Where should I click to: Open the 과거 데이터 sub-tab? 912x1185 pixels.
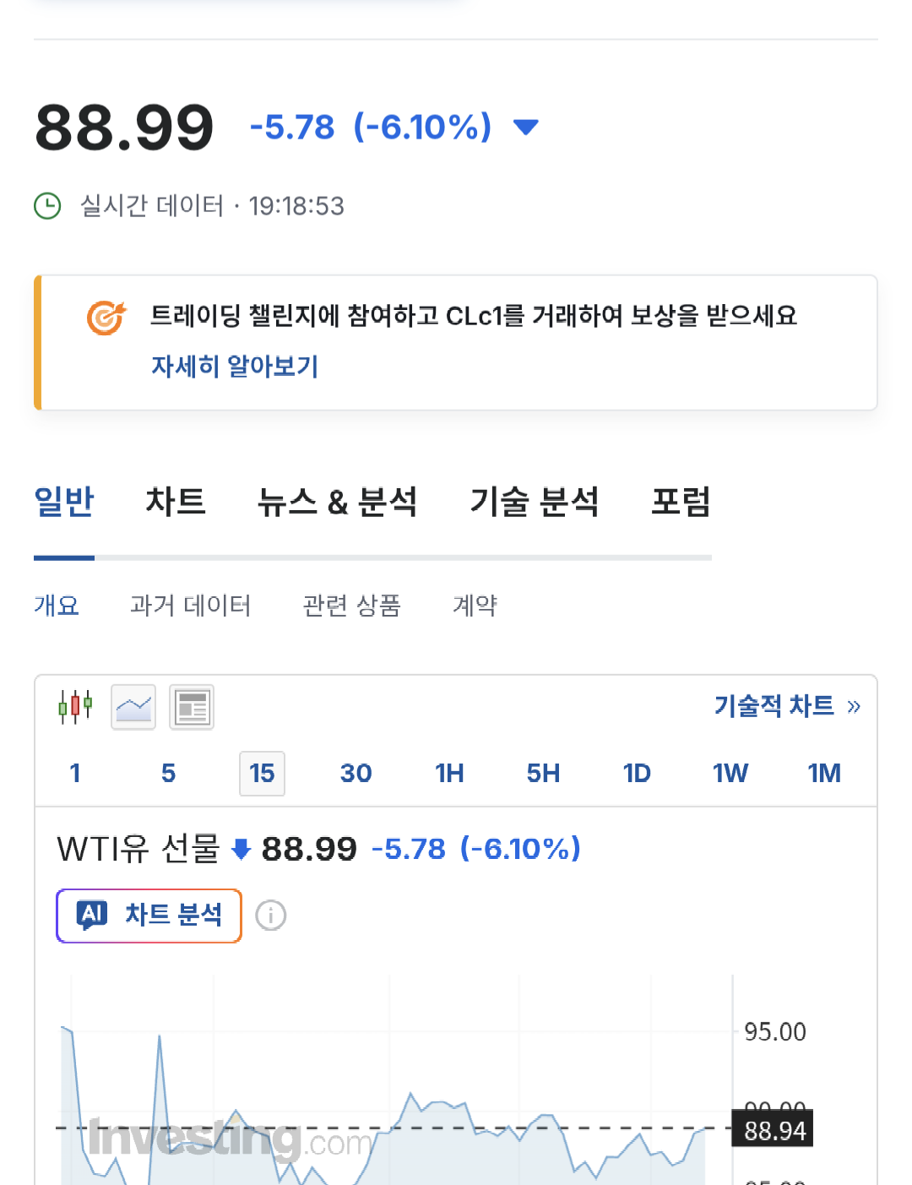click(190, 605)
